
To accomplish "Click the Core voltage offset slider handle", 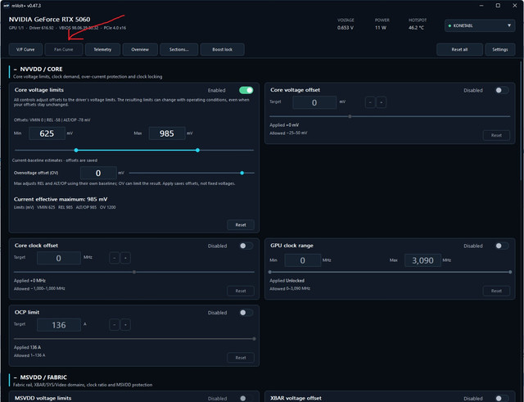I will (350, 116).
